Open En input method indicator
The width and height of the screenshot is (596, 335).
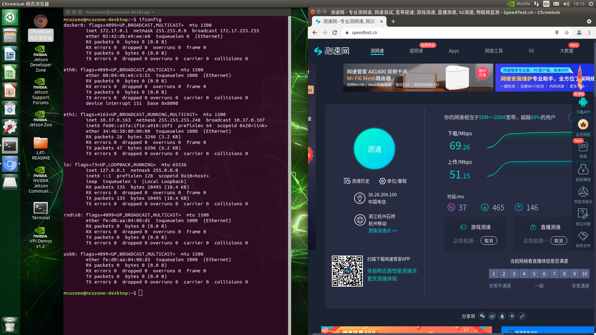[x=546, y=4]
